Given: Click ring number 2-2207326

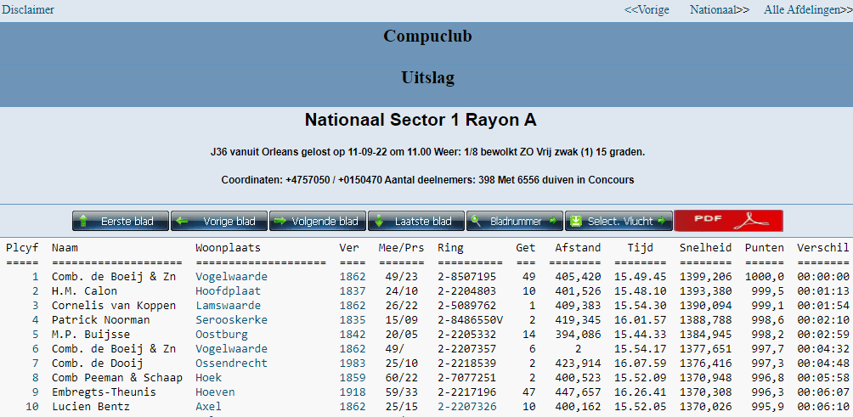Looking at the screenshot, I should 466,407.
